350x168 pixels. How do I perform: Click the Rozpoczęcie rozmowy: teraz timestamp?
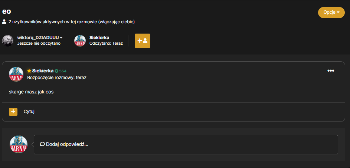57,78
